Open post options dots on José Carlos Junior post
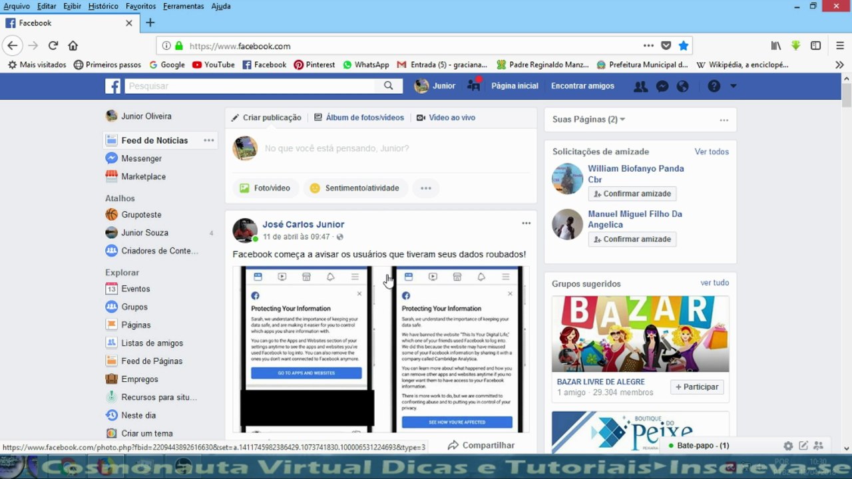 tap(526, 224)
